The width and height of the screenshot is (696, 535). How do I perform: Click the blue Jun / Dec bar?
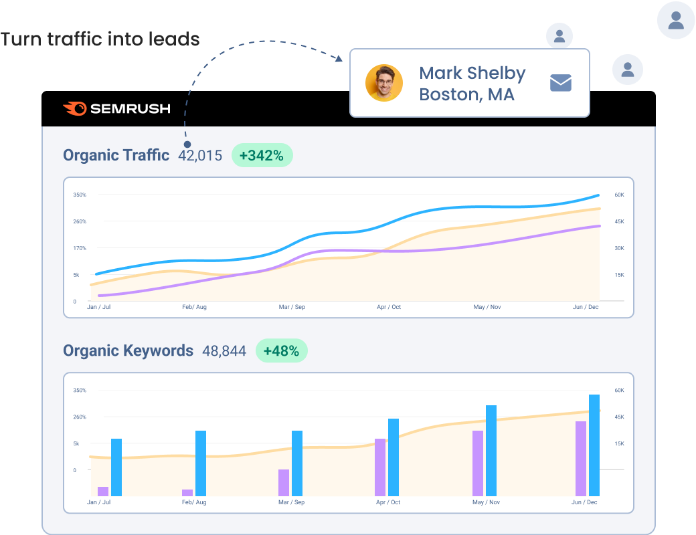594,445
